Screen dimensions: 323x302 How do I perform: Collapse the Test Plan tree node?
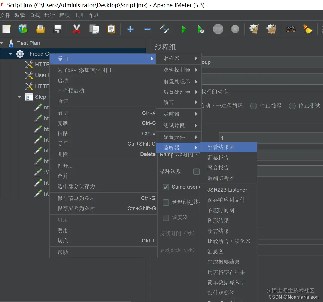2,43
